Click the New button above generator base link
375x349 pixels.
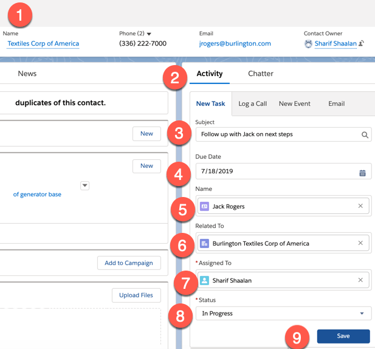tap(146, 166)
